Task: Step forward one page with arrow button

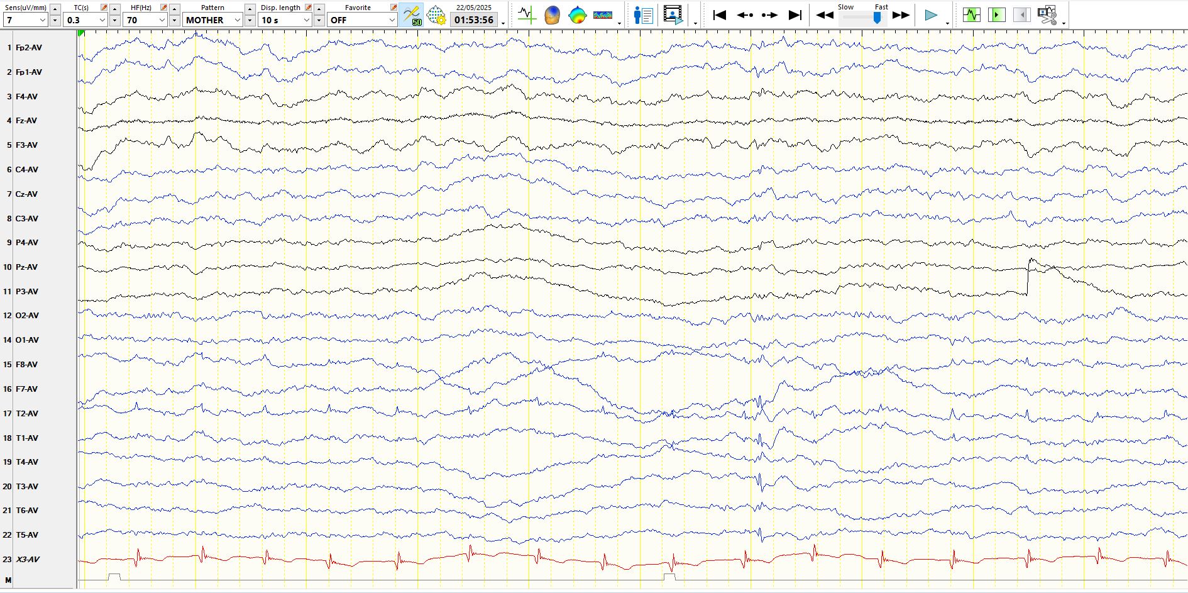Action: pyautogui.click(x=770, y=15)
